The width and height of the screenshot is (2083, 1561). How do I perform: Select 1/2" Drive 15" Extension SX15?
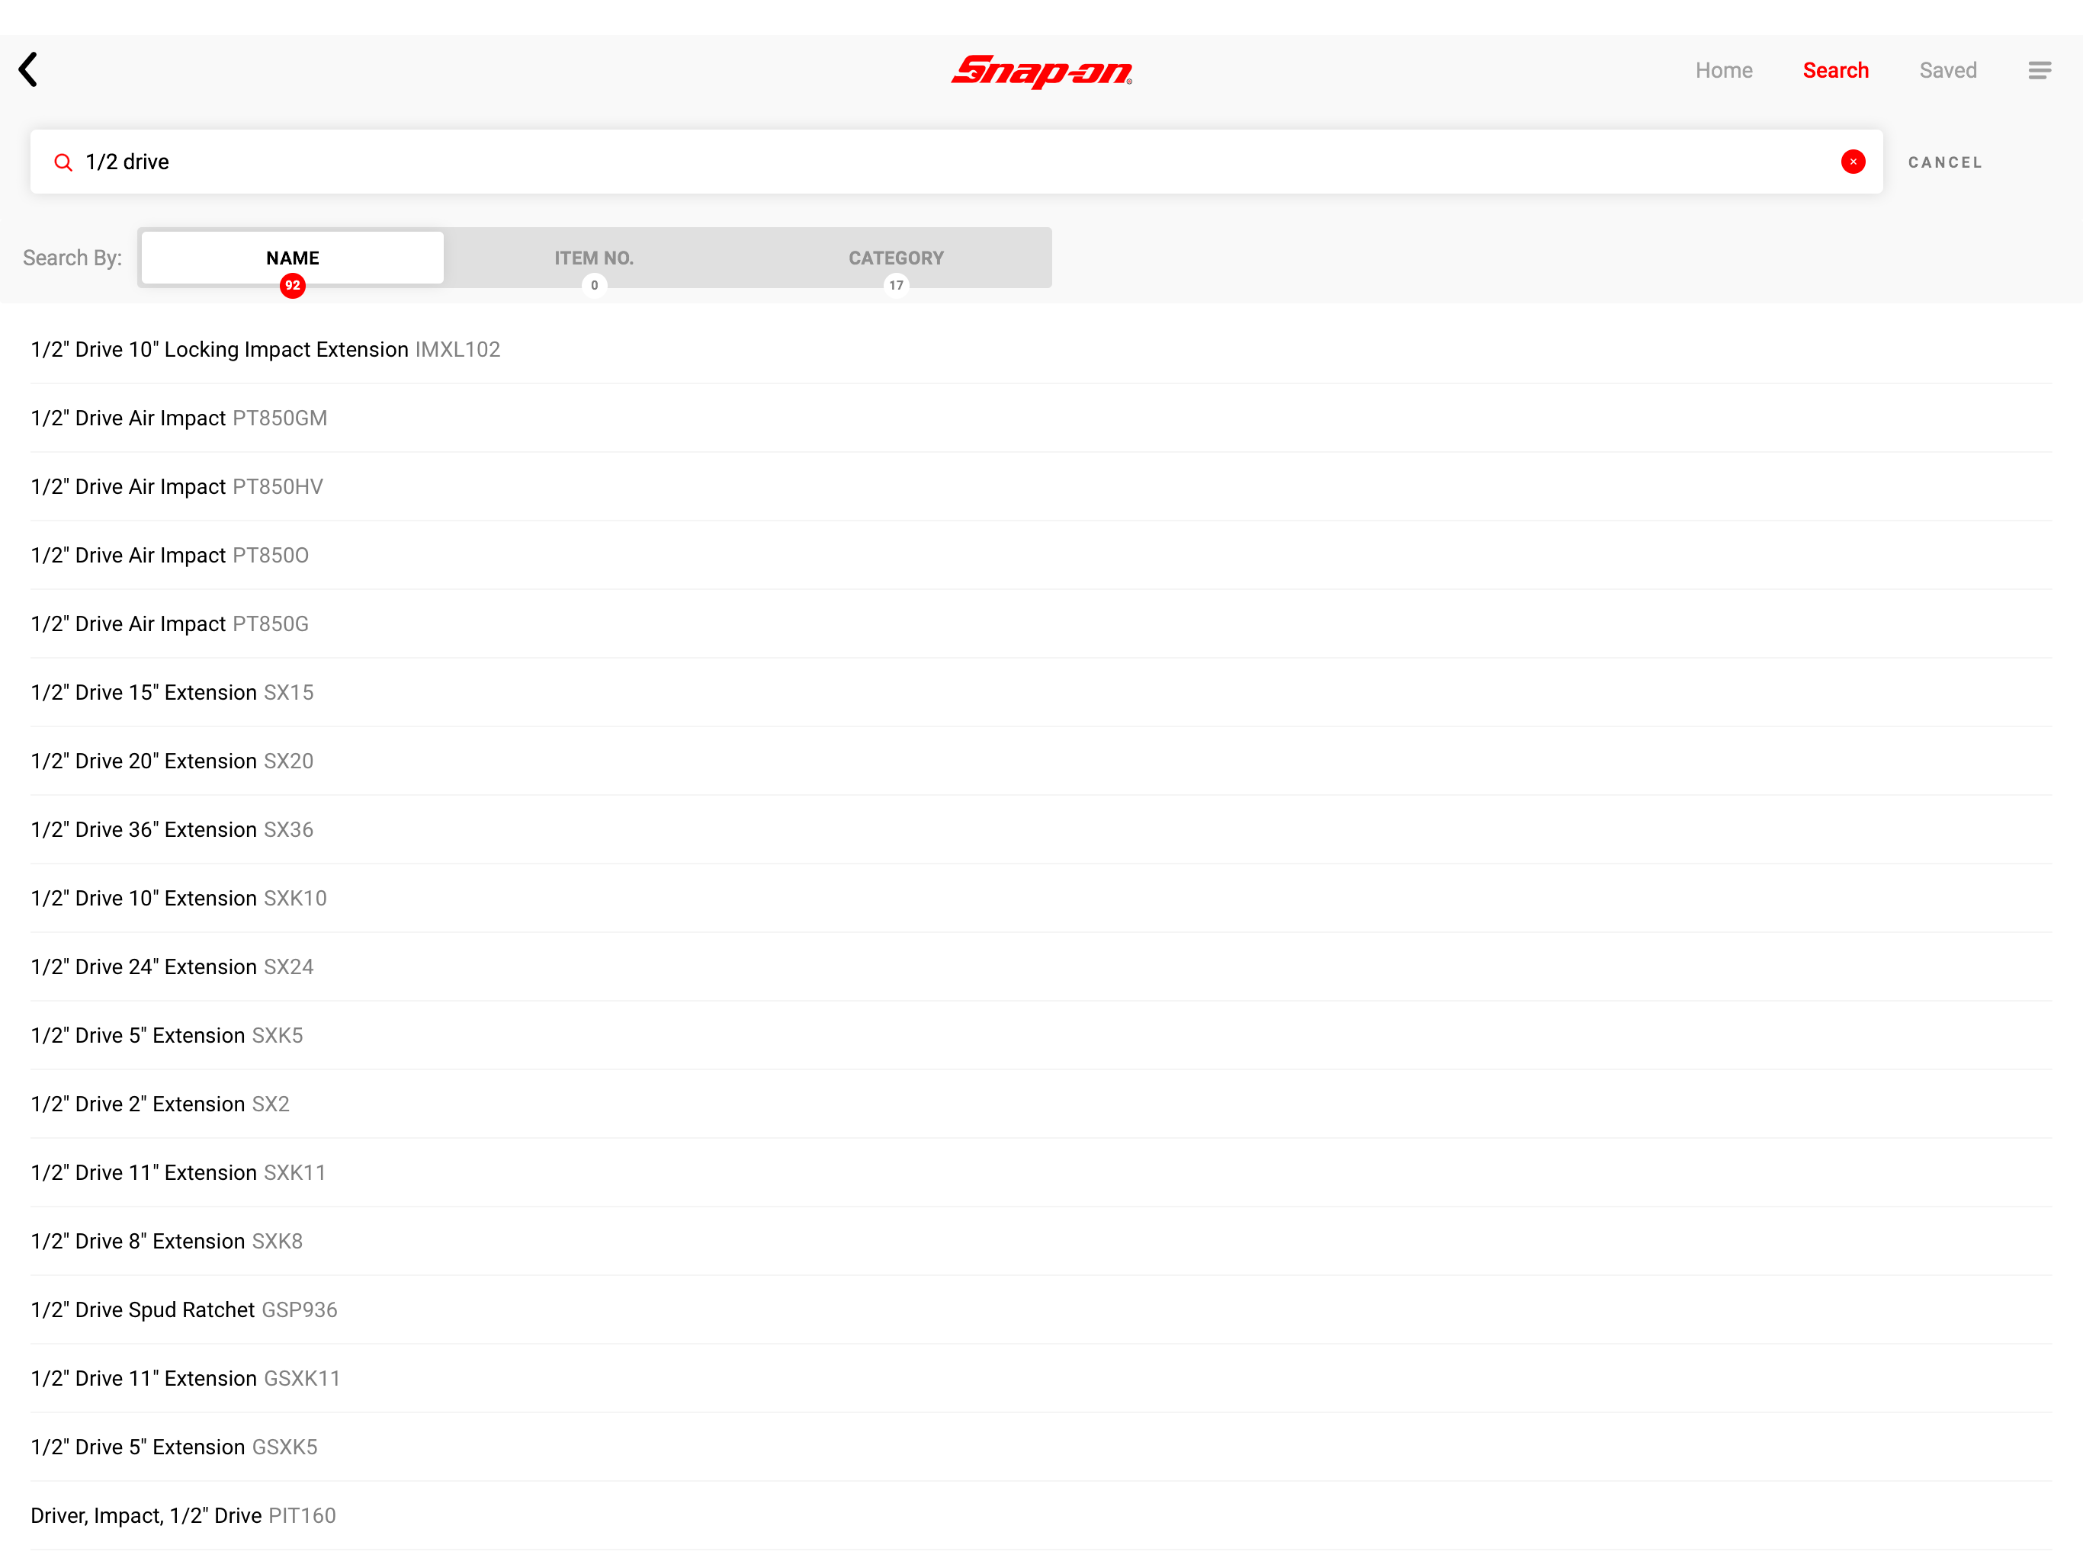tap(172, 693)
